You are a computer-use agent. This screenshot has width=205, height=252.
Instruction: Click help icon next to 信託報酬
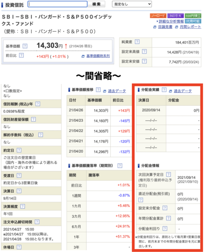[x=38, y=104]
